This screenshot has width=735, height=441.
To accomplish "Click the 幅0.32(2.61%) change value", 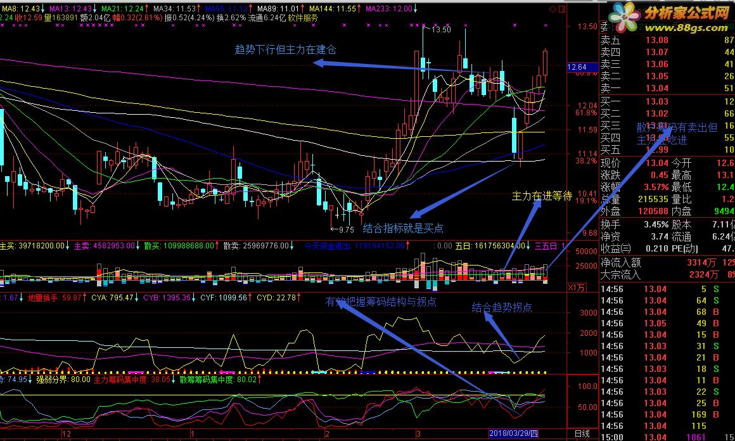I will pos(137,18).
